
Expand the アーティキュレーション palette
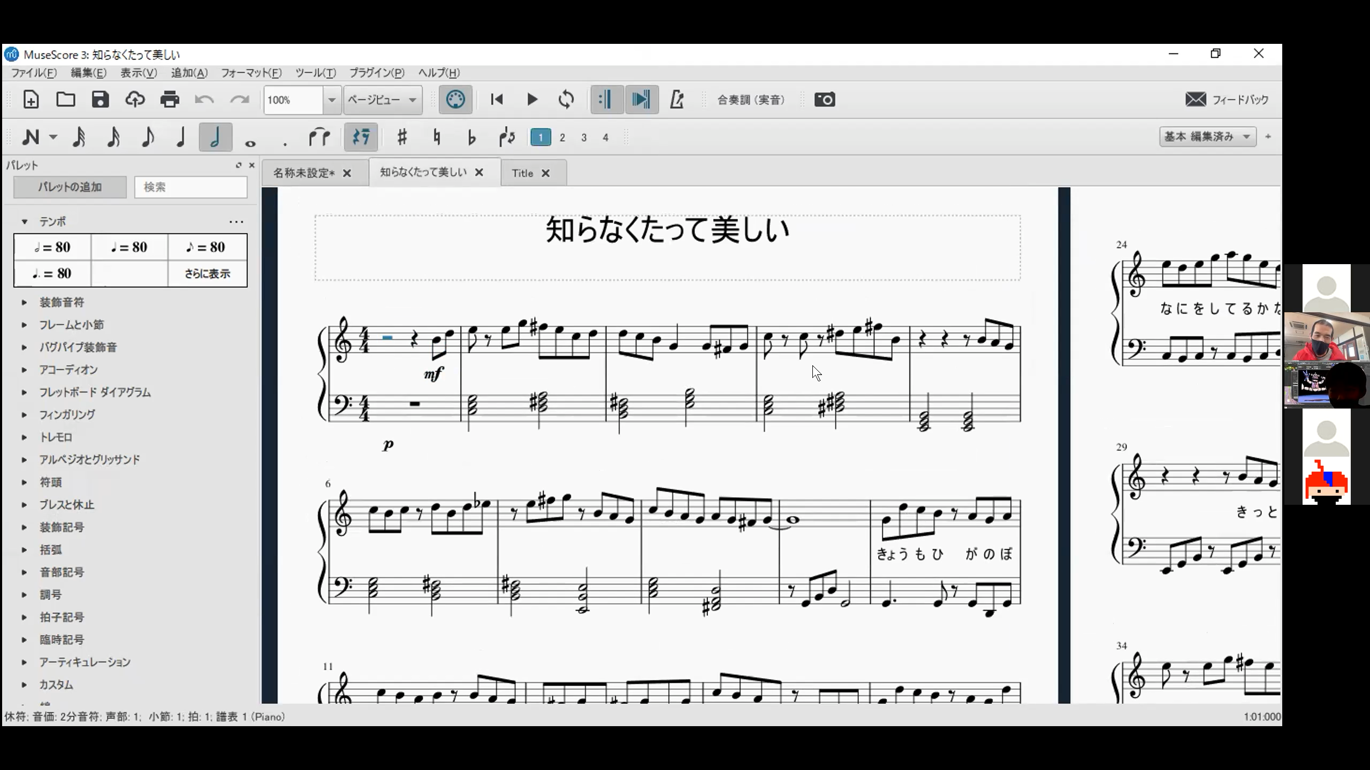coord(24,662)
